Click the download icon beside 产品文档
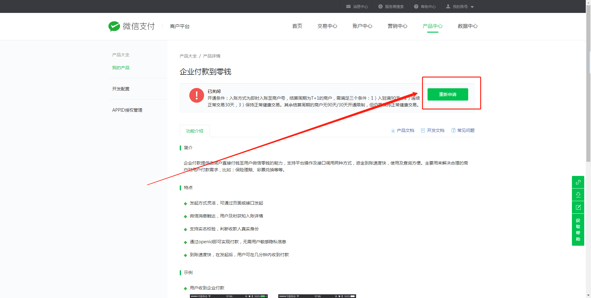 [x=393, y=130]
